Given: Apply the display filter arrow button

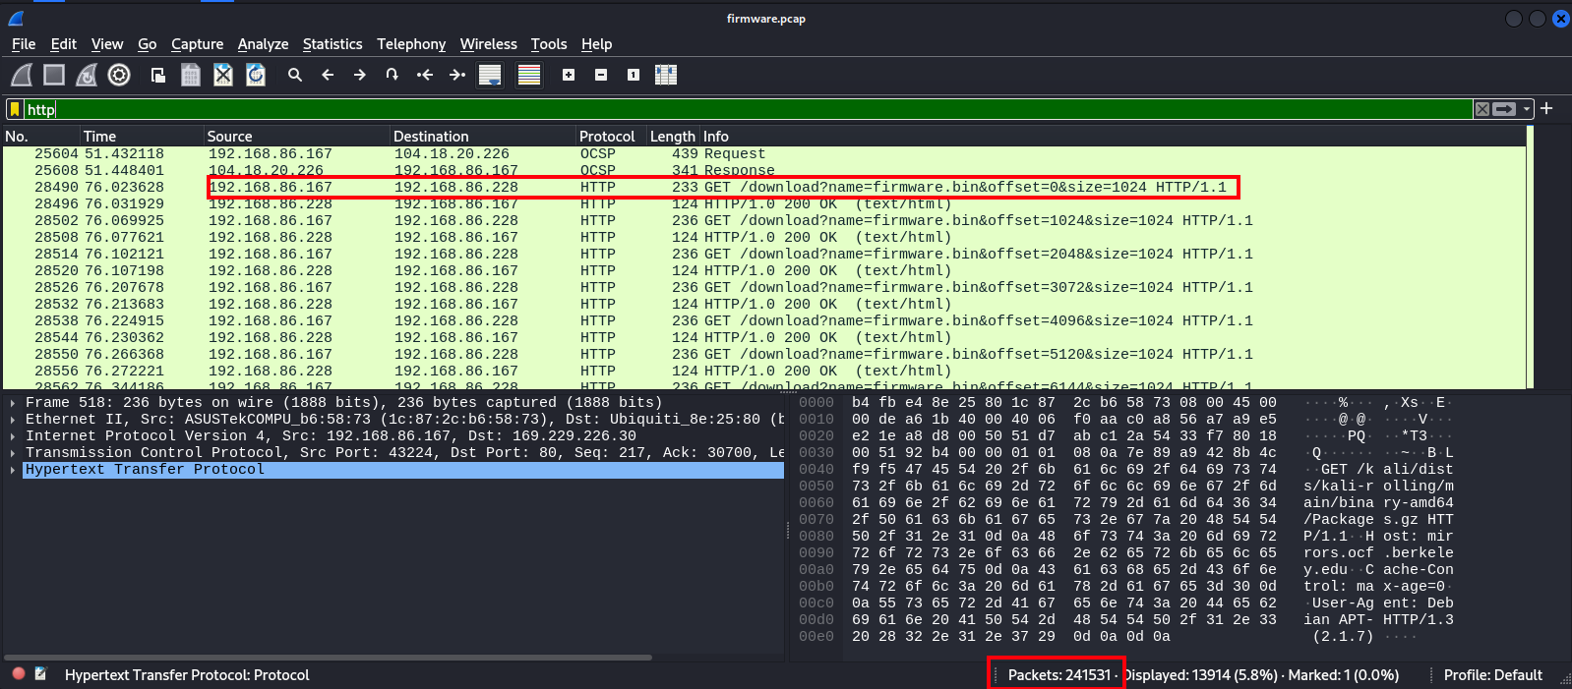Looking at the screenshot, I should tap(1504, 109).
